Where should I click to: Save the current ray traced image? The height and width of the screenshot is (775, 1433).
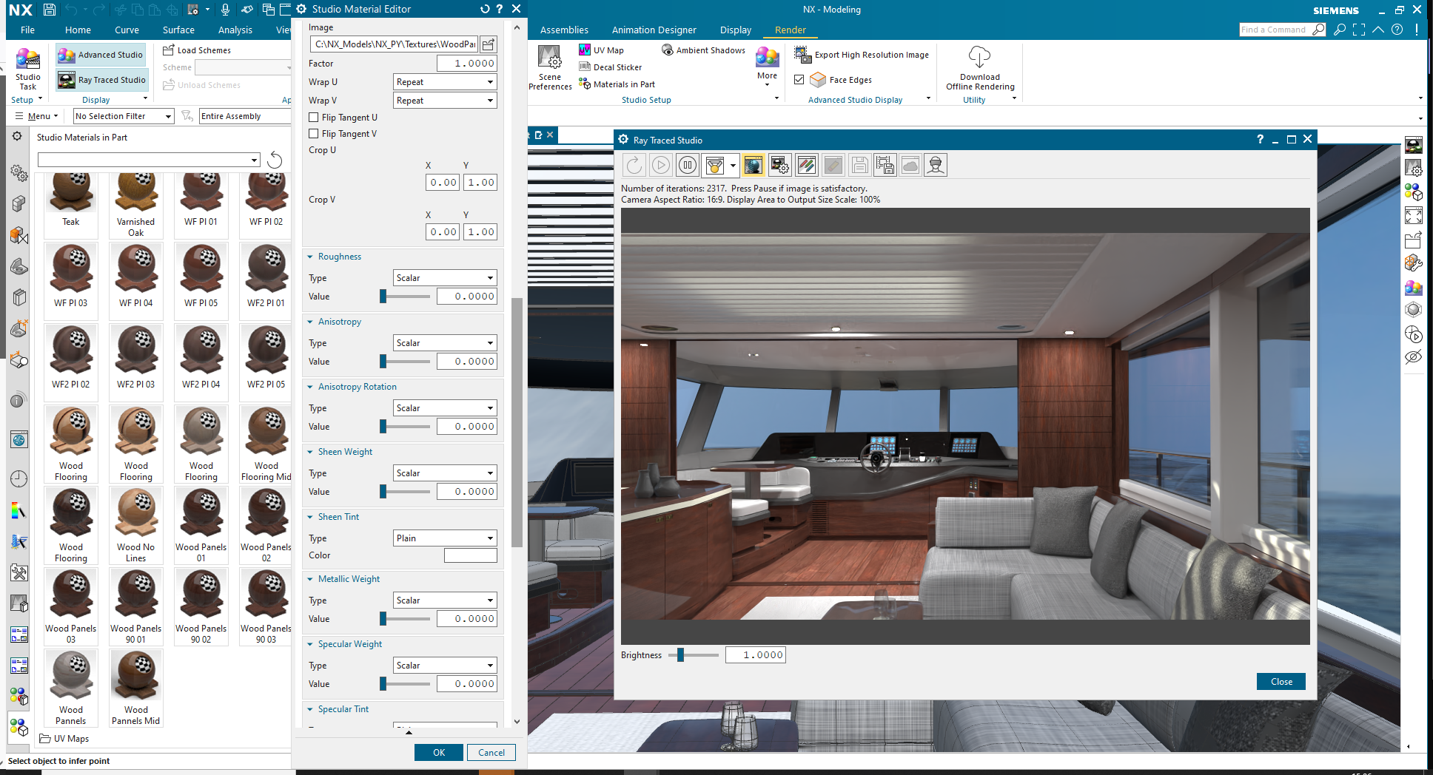[x=859, y=165]
